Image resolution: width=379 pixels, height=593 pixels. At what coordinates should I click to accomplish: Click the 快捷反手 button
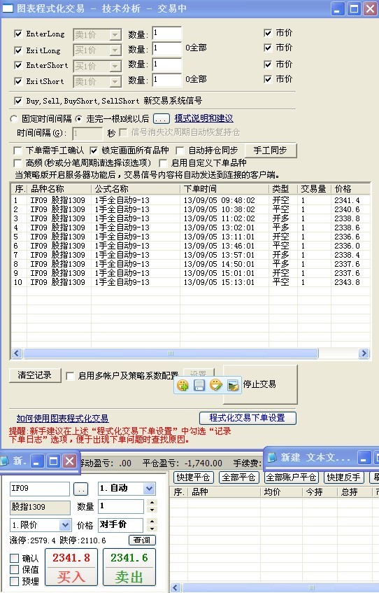pyautogui.click(x=344, y=477)
